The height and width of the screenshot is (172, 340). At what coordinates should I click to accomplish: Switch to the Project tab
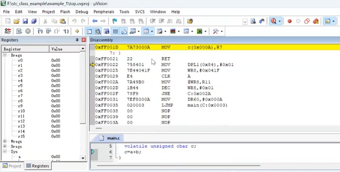pos(12,166)
